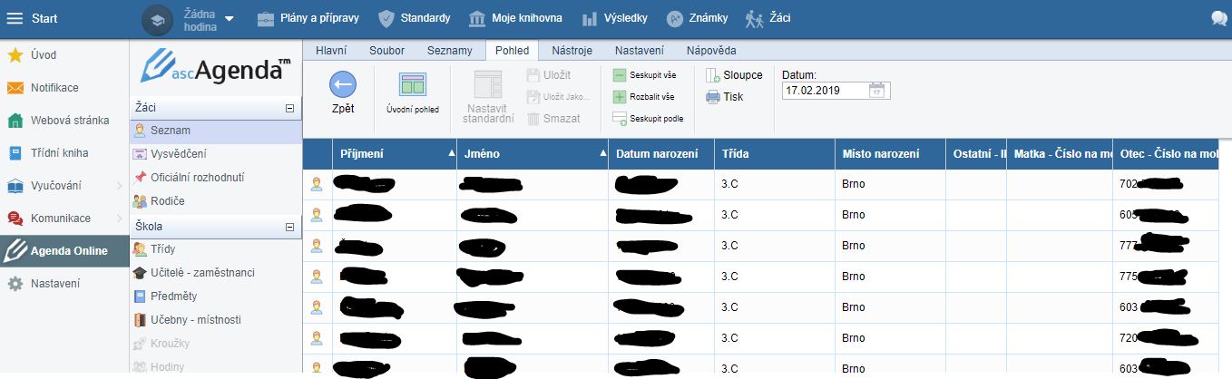Screen dimensions: 1232x379
Task: Expand the Vyučování submenu arrow
Action: [120, 186]
